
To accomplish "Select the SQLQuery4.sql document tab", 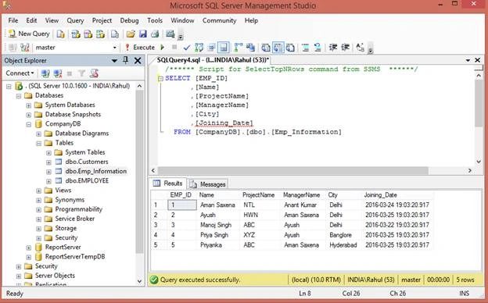I will [213, 60].
